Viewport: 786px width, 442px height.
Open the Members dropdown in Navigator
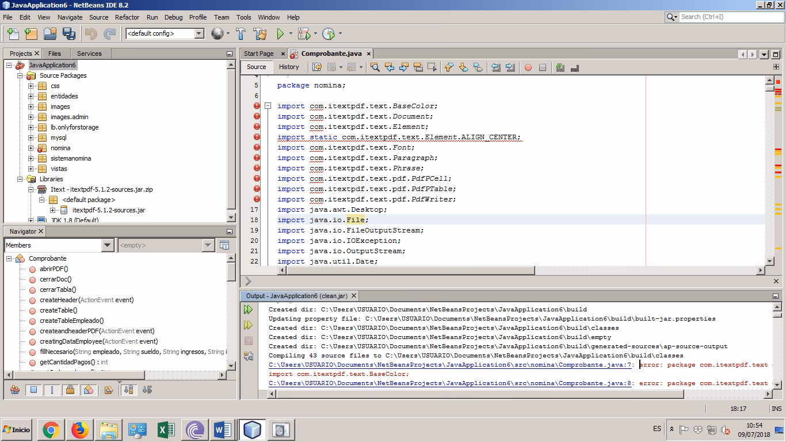pyautogui.click(x=107, y=246)
